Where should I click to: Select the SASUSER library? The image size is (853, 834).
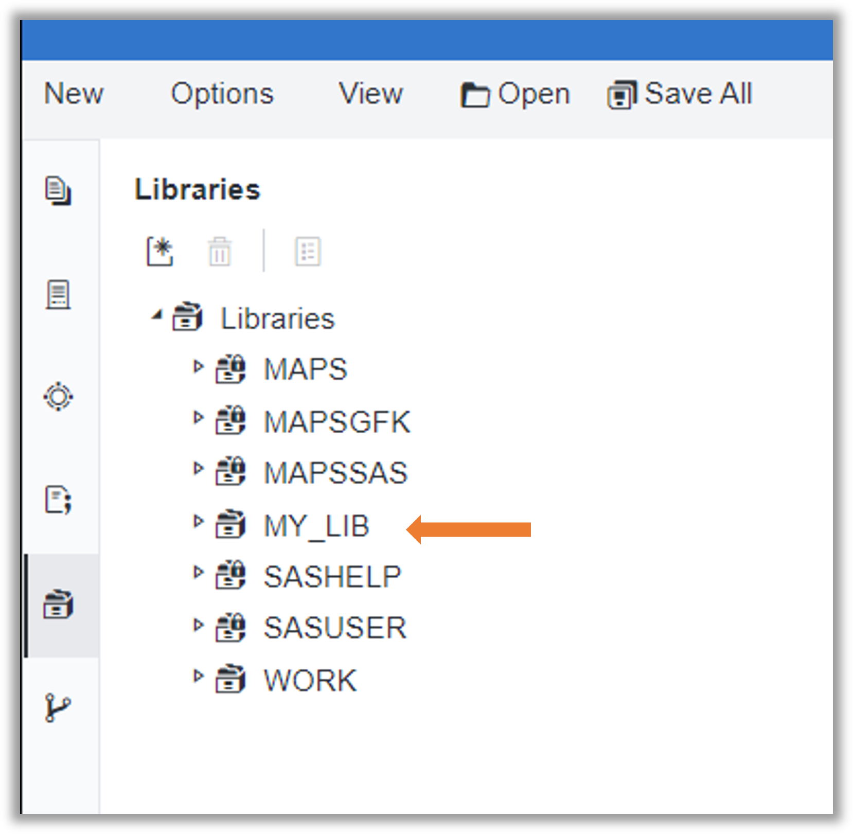pyautogui.click(x=334, y=627)
